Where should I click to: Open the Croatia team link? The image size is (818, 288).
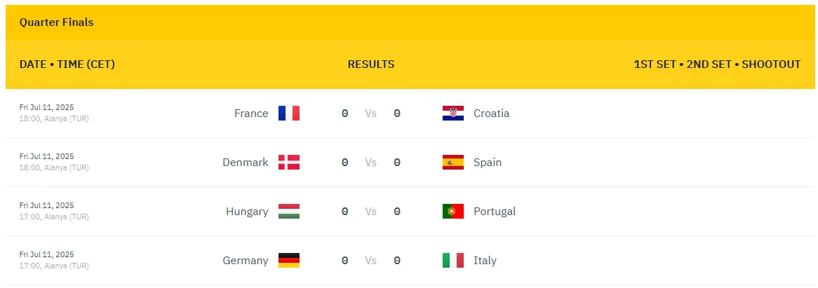(491, 114)
